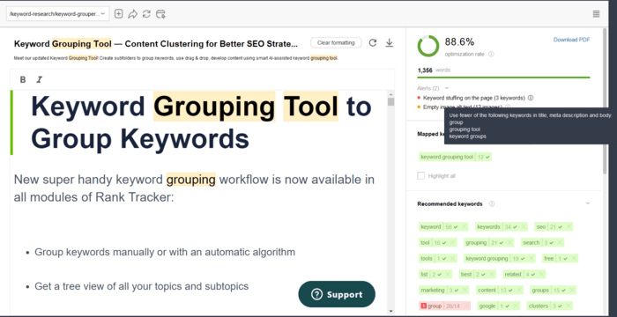
Task: Remove the 'groups' tag with its X
Action: click(x=572, y=291)
